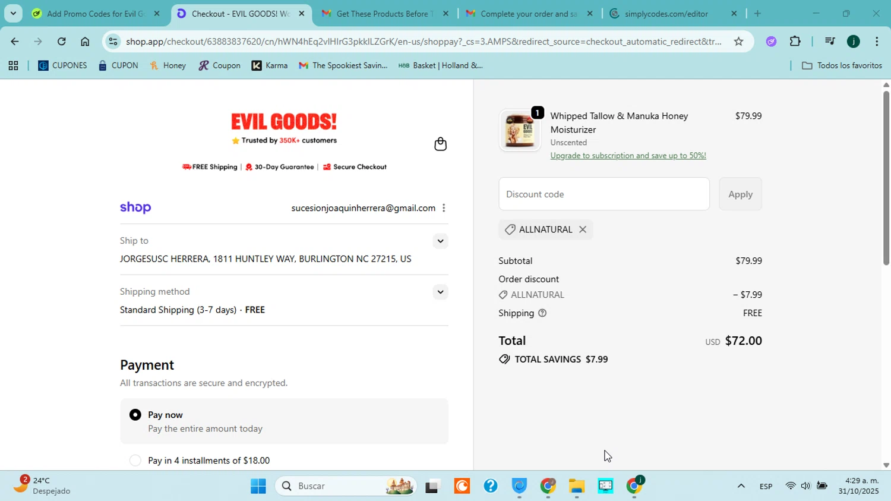Switch to simplycodes.com/editor tab
This screenshot has height=501, width=891.
(673, 13)
